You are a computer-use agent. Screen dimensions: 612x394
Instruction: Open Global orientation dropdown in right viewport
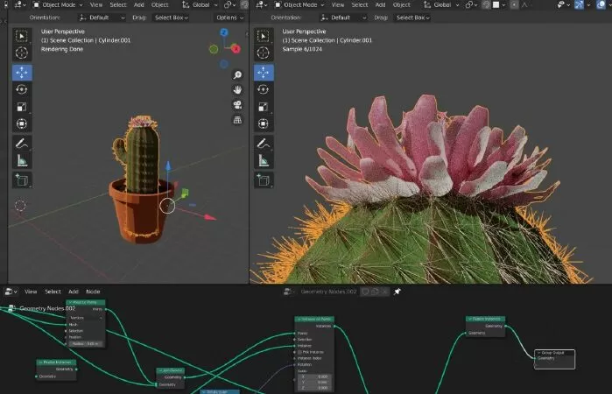click(x=441, y=5)
